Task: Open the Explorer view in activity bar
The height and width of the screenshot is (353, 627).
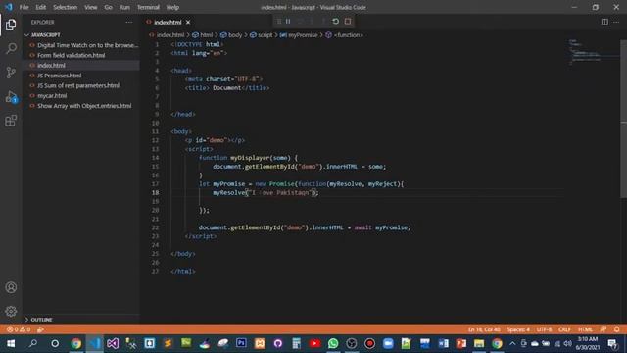Action: (11, 25)
